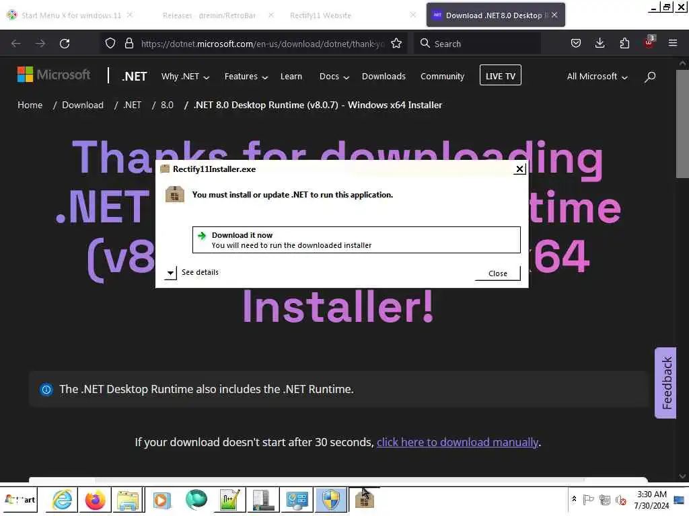The width and height of the screenshot is (689, 516).
Task: Select the security shield taskbar item
Action: [x=331, y=500]
